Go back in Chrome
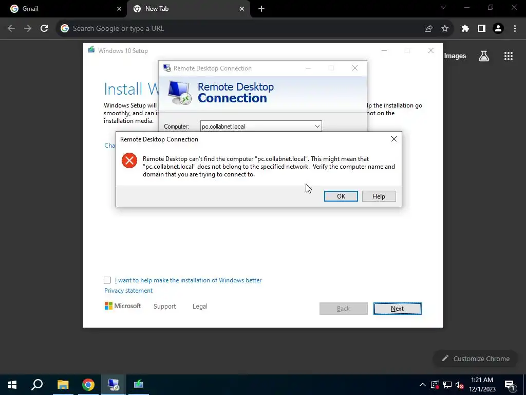526x395 pixels. pyautogui.click(x=11, y=29)
